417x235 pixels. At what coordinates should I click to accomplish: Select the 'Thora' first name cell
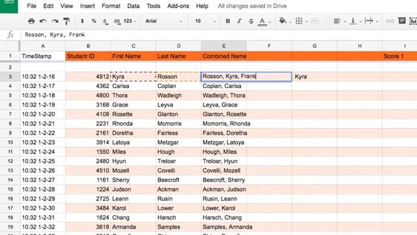click(x=133, y=95)
